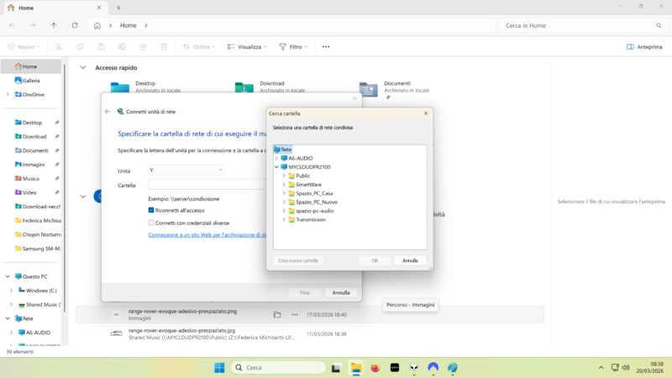Refresh the Home view with reload icon
This screenshot has height=378, width=672.
pyautogui.click(x=75, y=25)
